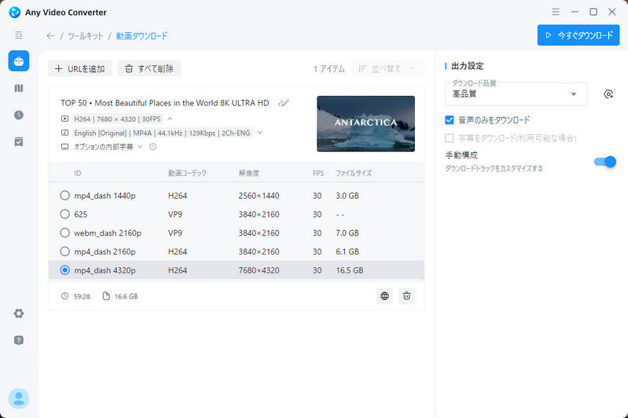The width and height of the screenshot is (628, 418).
Task: Go back with the arrow icon
Action: click(50, 35)
